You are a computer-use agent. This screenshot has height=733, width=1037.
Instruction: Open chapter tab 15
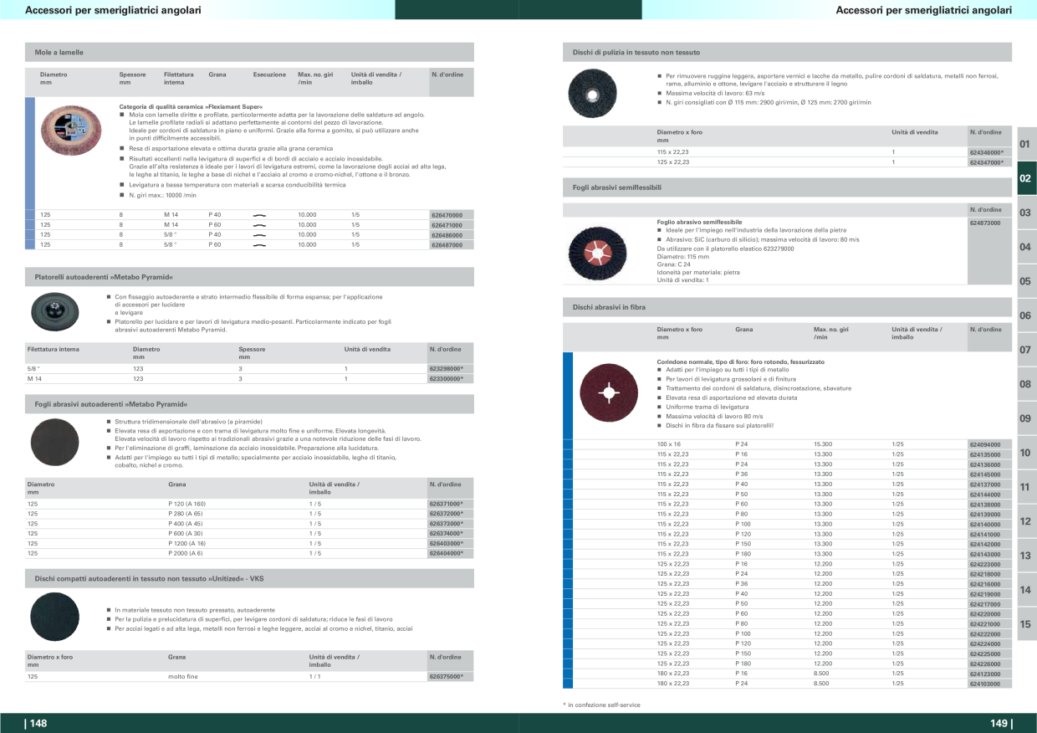point(1025,624)
